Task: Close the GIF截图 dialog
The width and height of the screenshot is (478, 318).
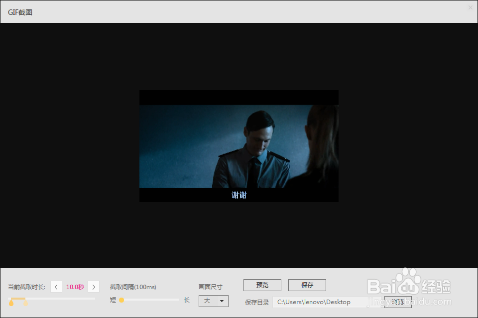Action: point(471,7)
